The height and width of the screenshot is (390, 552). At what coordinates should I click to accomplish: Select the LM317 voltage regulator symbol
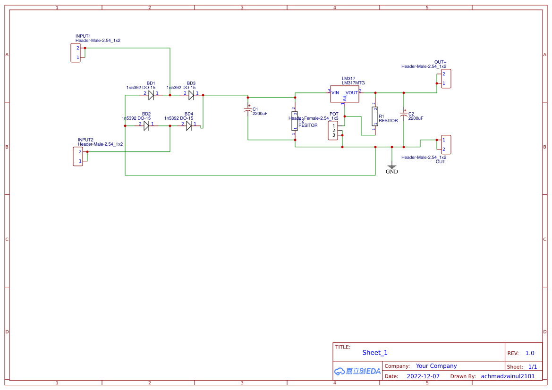click(x=344, y=94)
